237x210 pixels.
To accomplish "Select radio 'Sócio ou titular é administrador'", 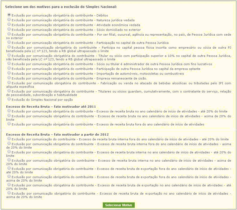I will coord(9,63).
